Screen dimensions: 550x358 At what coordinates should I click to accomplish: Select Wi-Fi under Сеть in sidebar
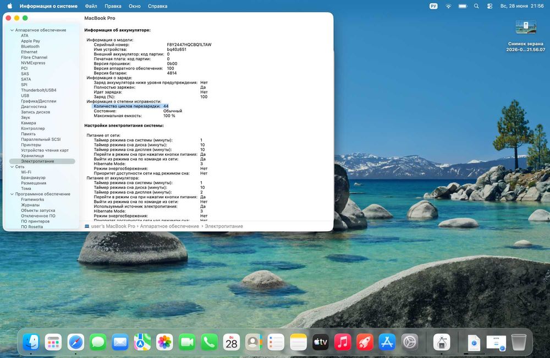point(26,172)
